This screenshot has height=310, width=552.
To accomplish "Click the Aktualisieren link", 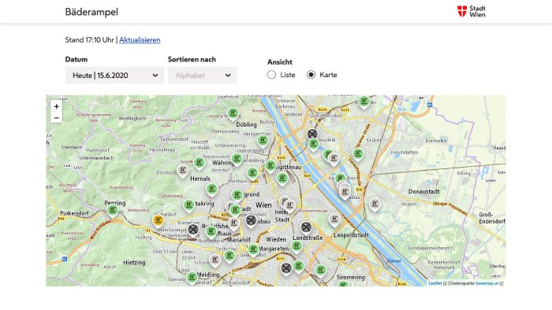I will [x=140, y=40].
